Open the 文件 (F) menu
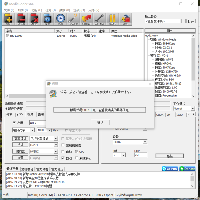Screen dimensions: 200x200 coord(9,10)
